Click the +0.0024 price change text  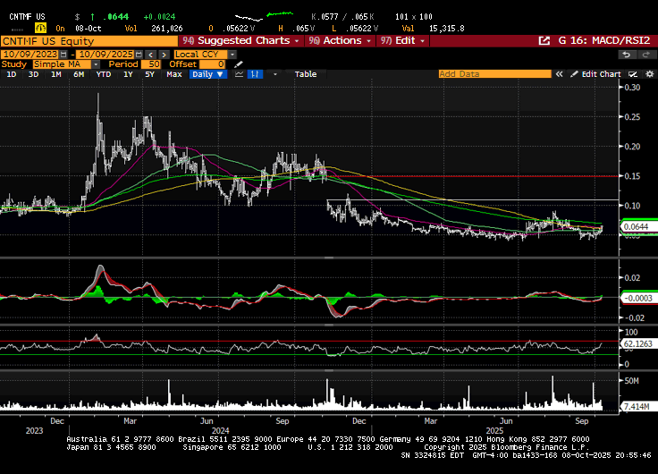point(159,17)
